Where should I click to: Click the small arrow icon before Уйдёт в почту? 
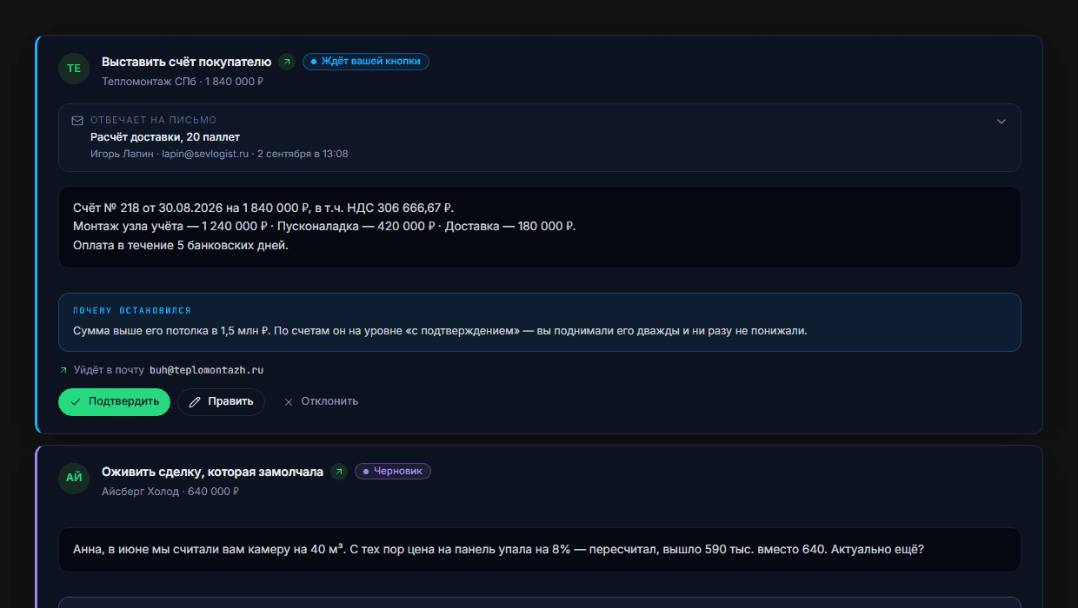(63, 370)
